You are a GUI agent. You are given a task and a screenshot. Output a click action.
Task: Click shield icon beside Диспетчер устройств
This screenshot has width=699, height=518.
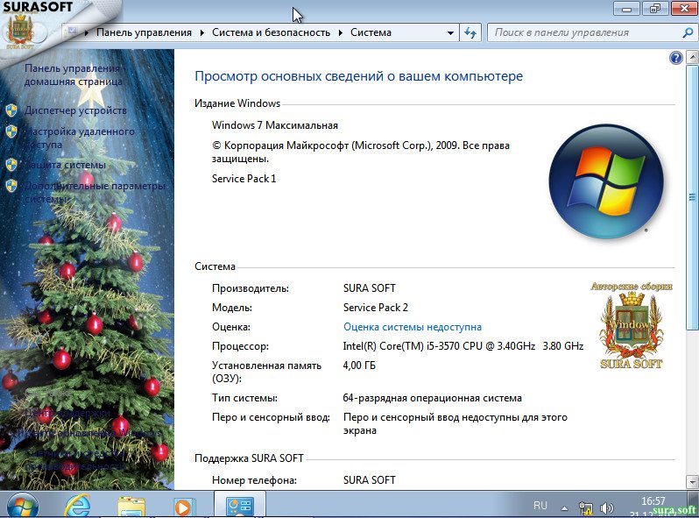[x=11, y=110]
